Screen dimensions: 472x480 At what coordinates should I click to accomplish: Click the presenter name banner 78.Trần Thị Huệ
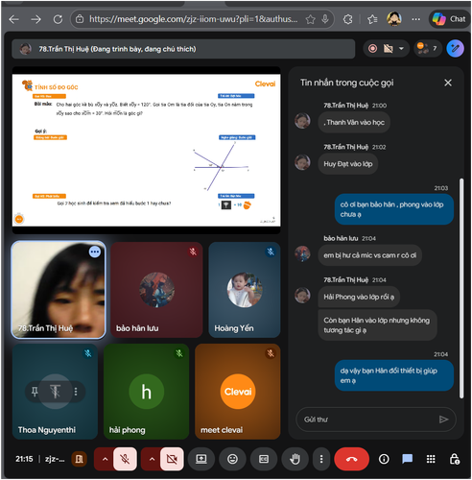tap(183, 49)
